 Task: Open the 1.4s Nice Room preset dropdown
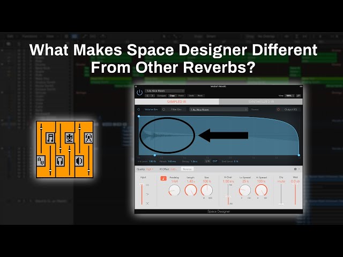coord(165,90)
